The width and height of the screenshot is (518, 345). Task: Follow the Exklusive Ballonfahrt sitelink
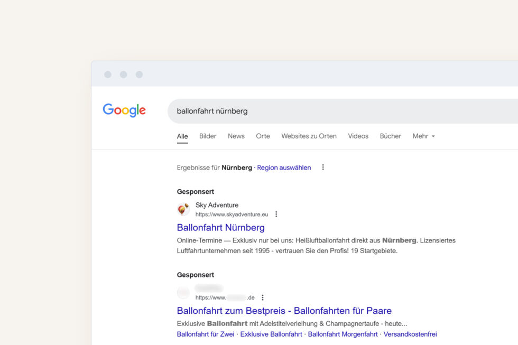tap(271, 334)
